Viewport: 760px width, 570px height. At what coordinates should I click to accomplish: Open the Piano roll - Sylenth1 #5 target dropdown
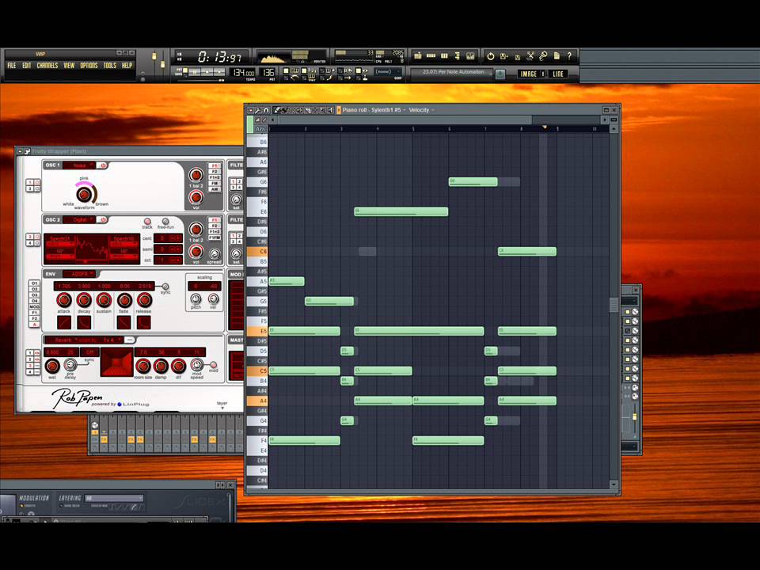(374, 110)
